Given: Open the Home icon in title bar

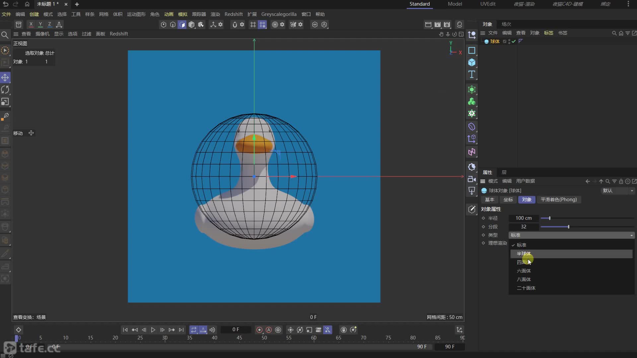Looking at the screenshot, I should [x=27, y=4].
